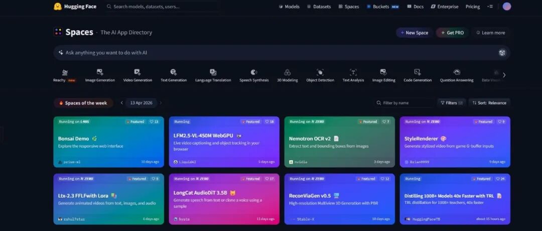Focus the Ask anything AI prompt field
The height and width of the screenshot is (231, 542).
pyautogui.click(x=282, y=53)
